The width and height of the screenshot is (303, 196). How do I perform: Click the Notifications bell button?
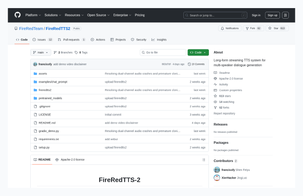coord(229,28)
